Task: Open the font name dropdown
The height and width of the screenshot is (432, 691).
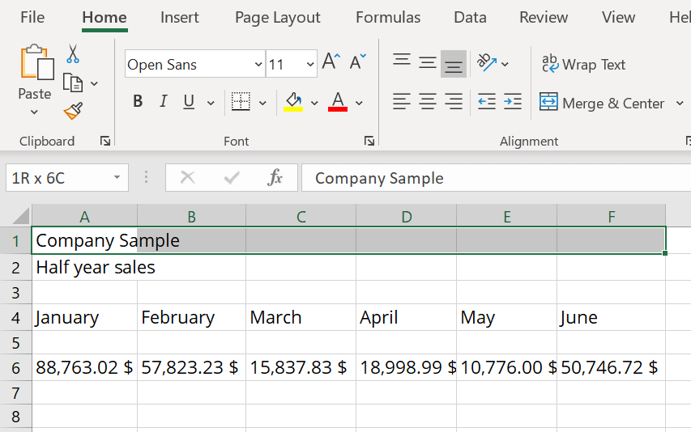Action: (258, 65)
